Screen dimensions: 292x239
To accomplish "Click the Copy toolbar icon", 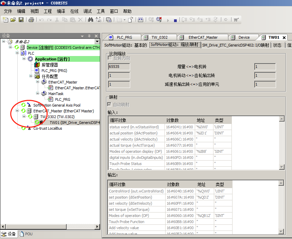I will click(65, 20).
